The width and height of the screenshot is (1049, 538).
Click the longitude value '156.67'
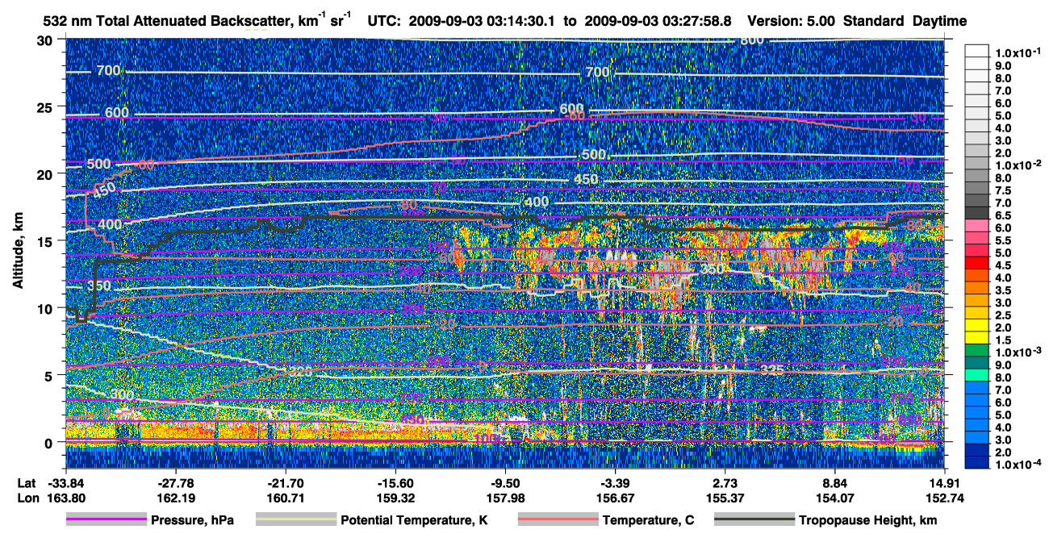coord(615,498)
